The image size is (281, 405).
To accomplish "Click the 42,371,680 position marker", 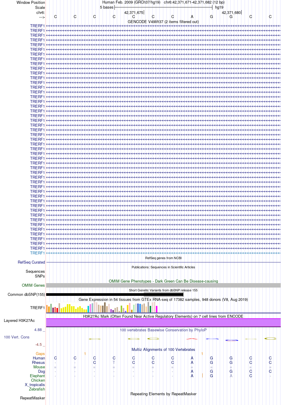I will (x=231, y=12).
